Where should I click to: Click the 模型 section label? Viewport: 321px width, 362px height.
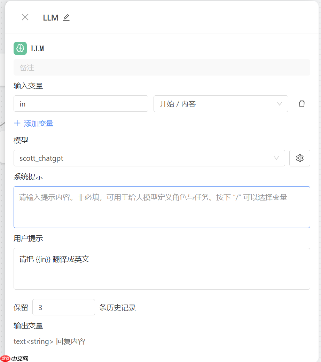(x=21, y=140)
